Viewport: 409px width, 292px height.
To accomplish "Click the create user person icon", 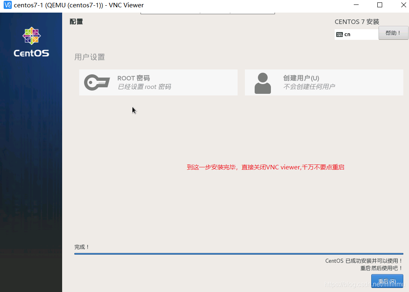I will click(x=263, y=83).
